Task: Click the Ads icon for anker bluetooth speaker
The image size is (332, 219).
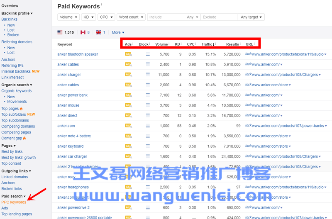Action: [128, 54]
